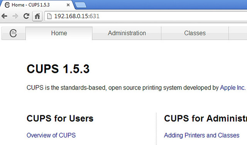Click the greyed forward arrow button

coord(15,16)
